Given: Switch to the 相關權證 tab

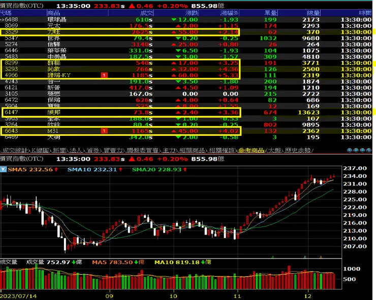Looking at the screenshot, I should (222, 150).
